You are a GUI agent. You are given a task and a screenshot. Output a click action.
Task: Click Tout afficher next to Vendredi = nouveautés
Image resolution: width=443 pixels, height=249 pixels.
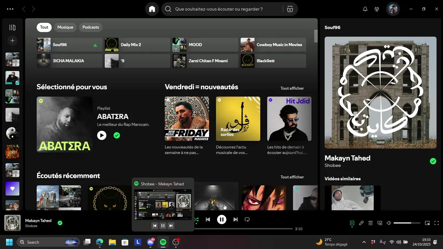[292, 88]
